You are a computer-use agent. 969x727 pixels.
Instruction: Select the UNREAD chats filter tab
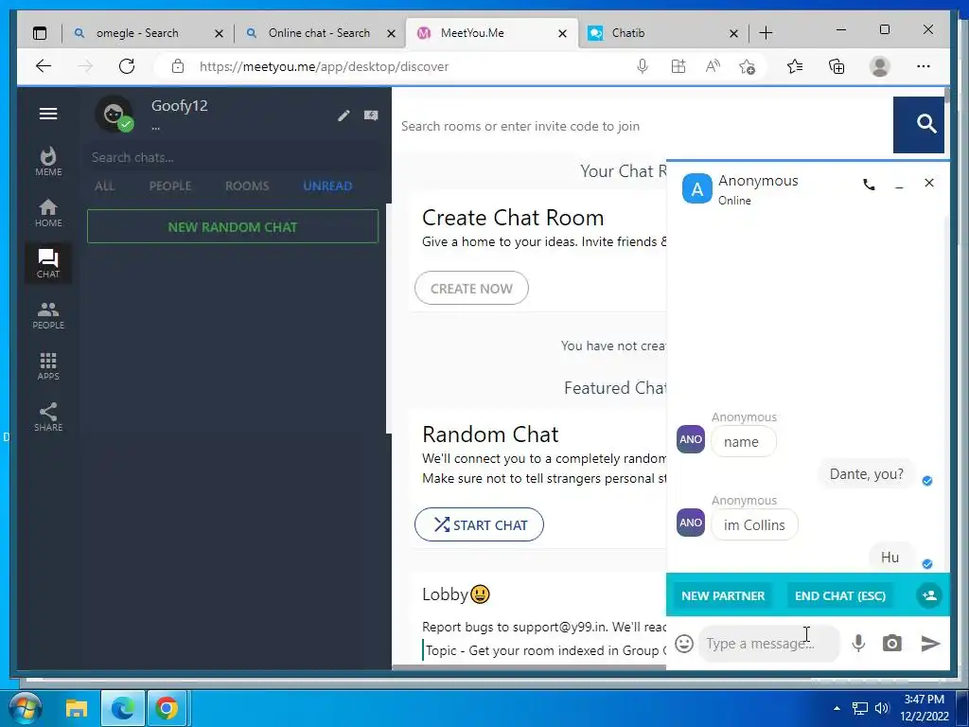327,186
